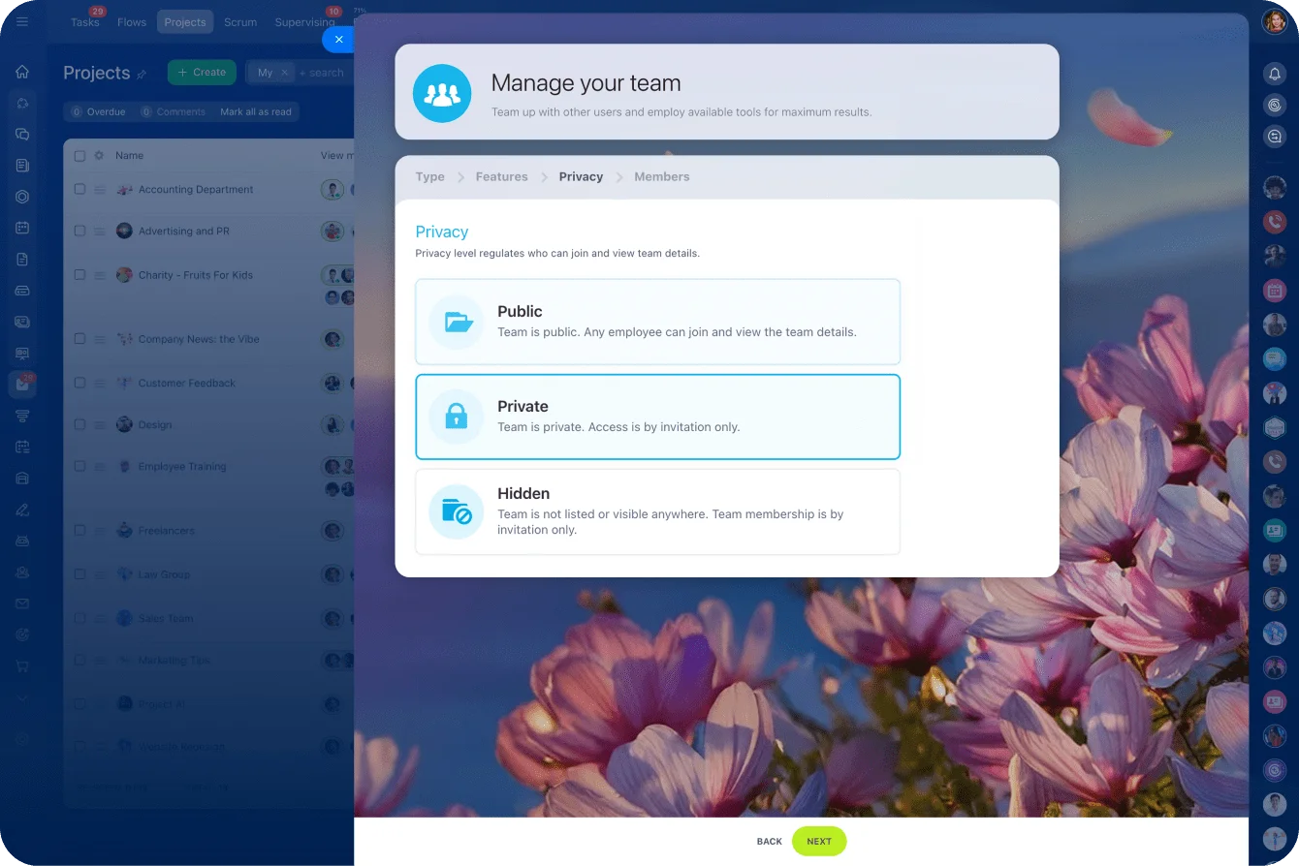
Task: Open the user profile avatar at top right
Action: click(x=1275, y=21)
